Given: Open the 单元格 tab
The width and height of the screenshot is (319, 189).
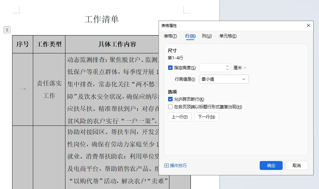Looking at the screenshot, I should pos(228,36).
